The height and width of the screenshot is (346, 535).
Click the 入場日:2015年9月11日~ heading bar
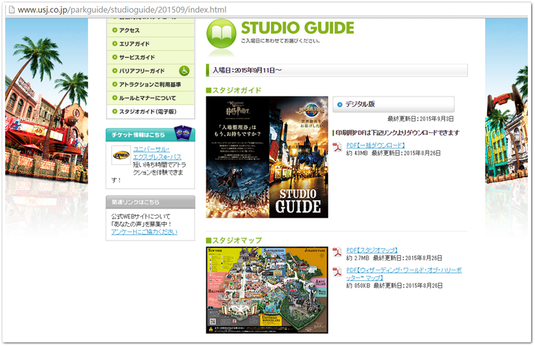tap(337, 70)
